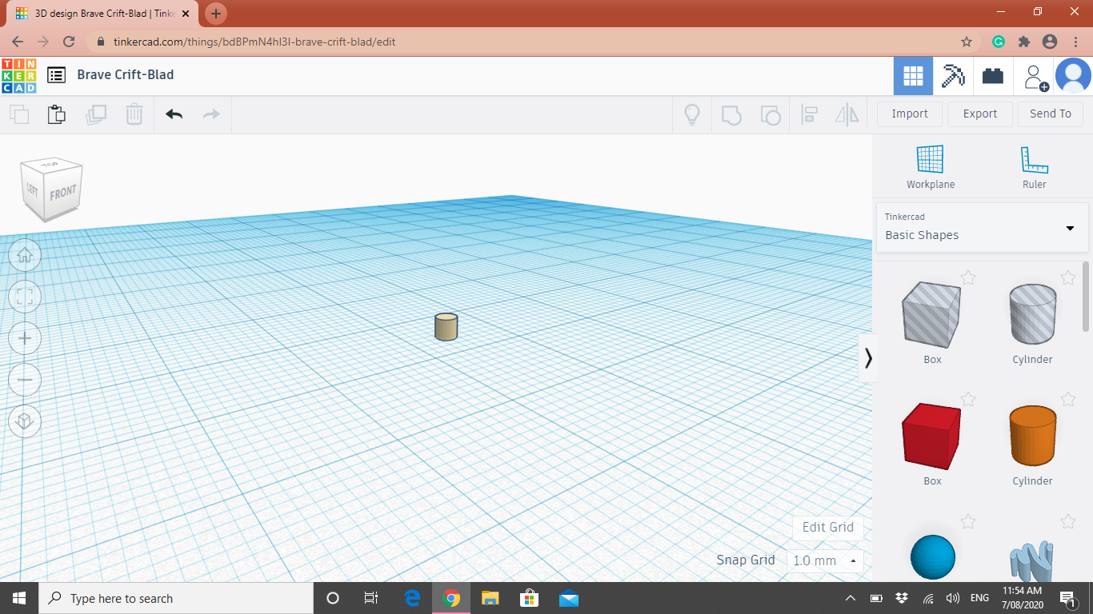Image resolution: width=1093 pixels, height=614 pixels.
Task: Toggle orthographic perspective view icon
Action: click(x=25, y=421)
